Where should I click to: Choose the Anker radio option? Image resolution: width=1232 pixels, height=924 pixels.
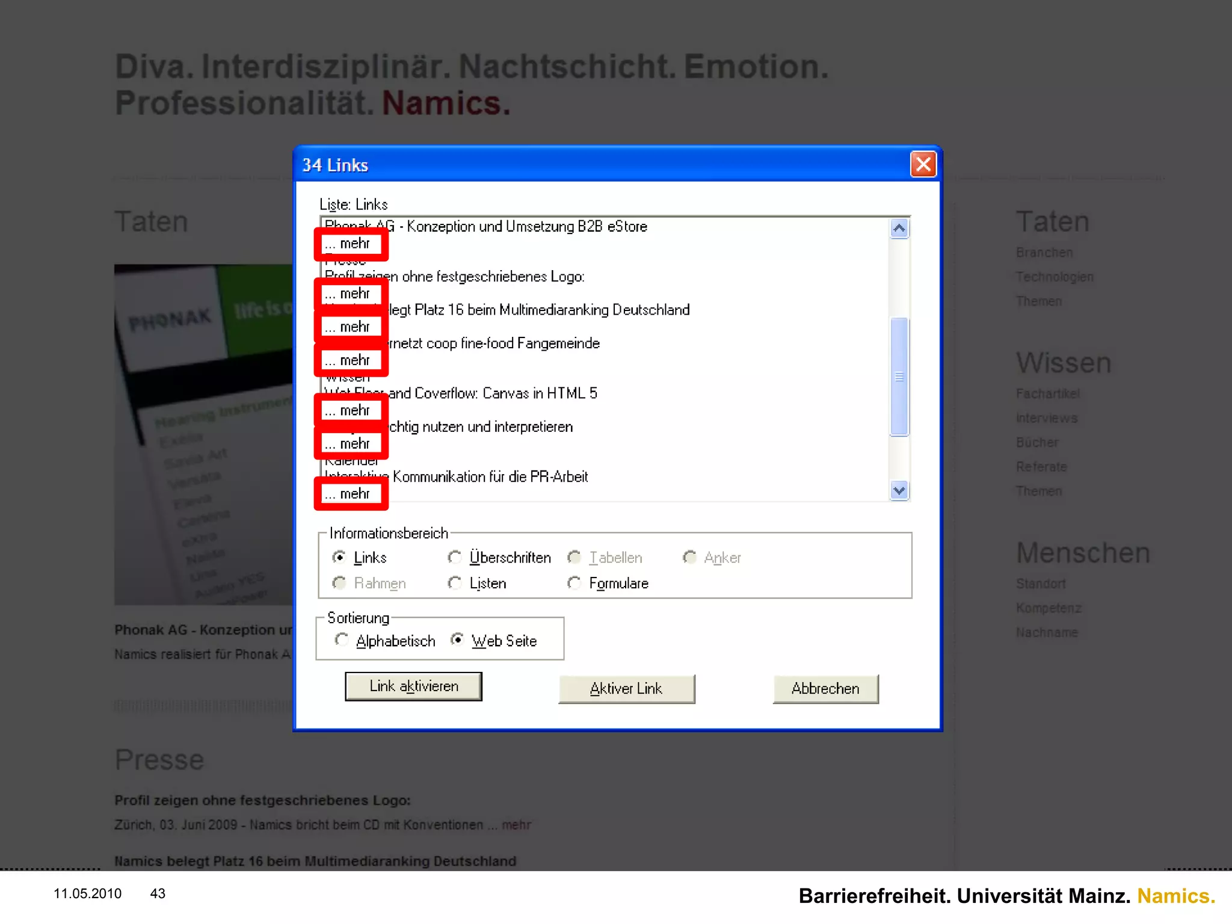tap(712, 558)
